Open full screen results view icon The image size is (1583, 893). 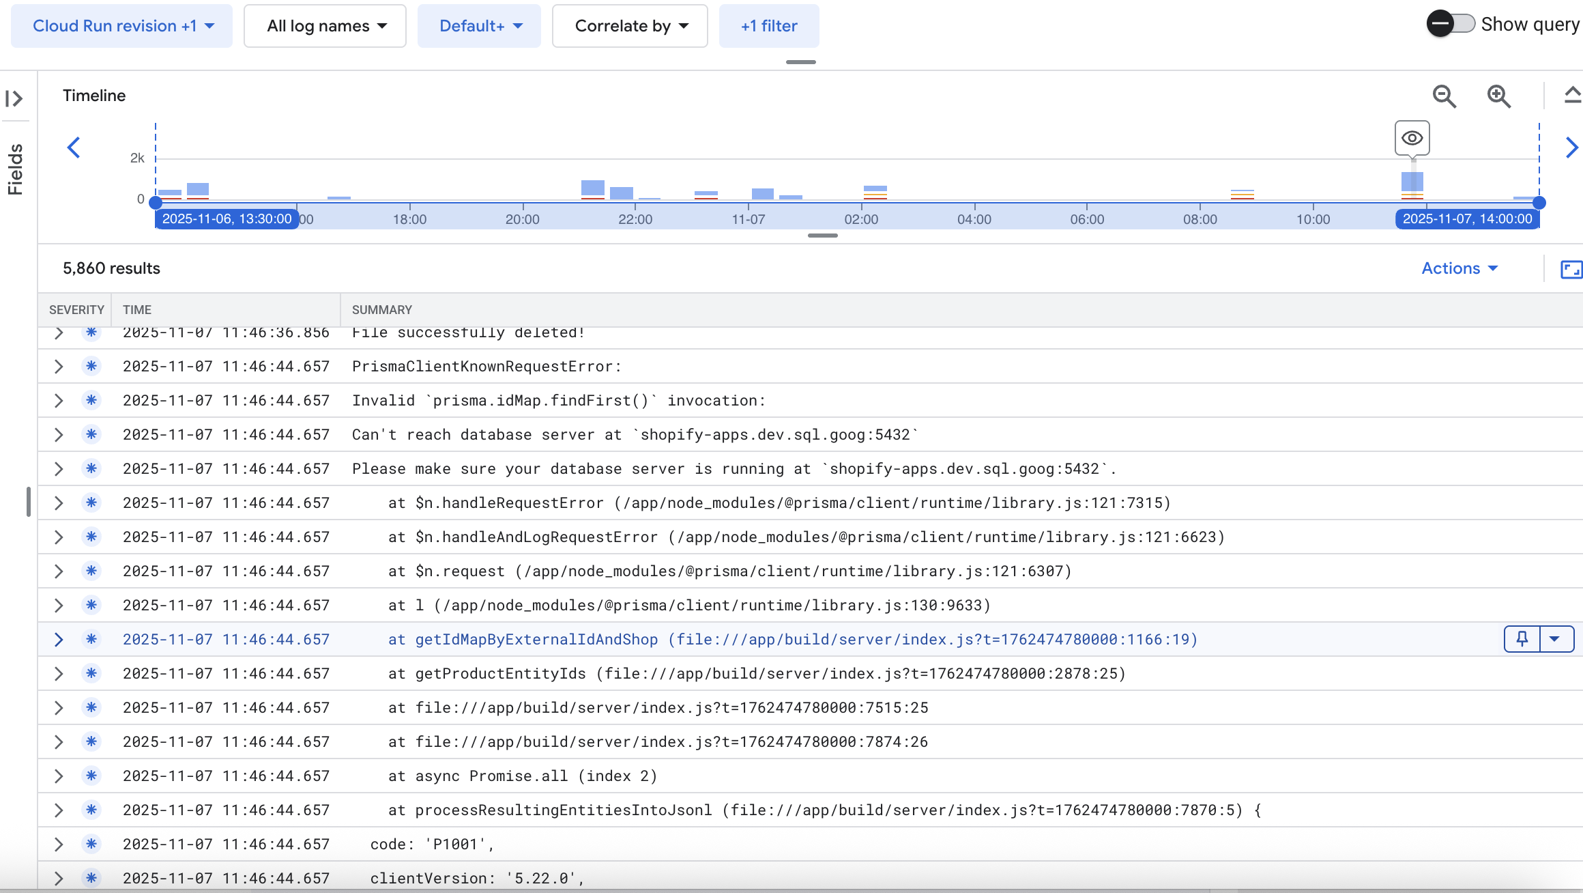(1571, 269)
